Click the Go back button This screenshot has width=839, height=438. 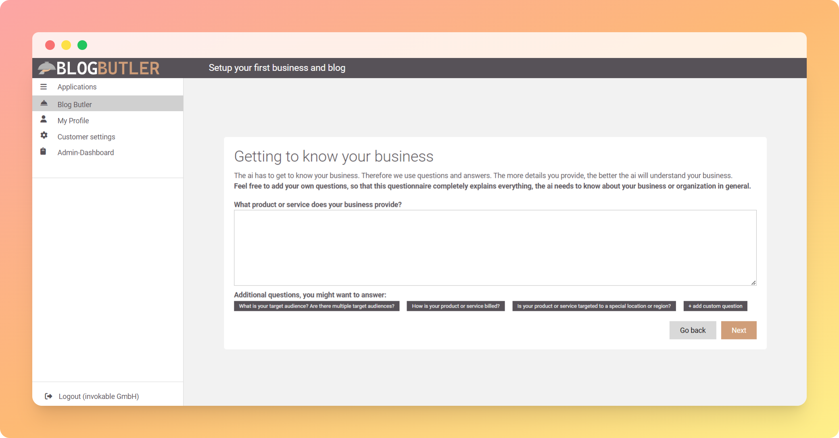click(x=693, y=331)
